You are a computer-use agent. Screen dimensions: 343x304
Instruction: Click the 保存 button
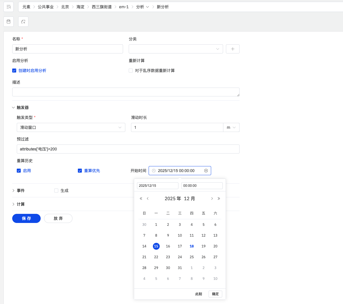point(26,218)
